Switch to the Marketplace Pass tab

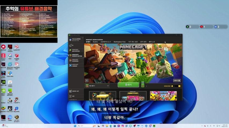[x=119, y=42]
